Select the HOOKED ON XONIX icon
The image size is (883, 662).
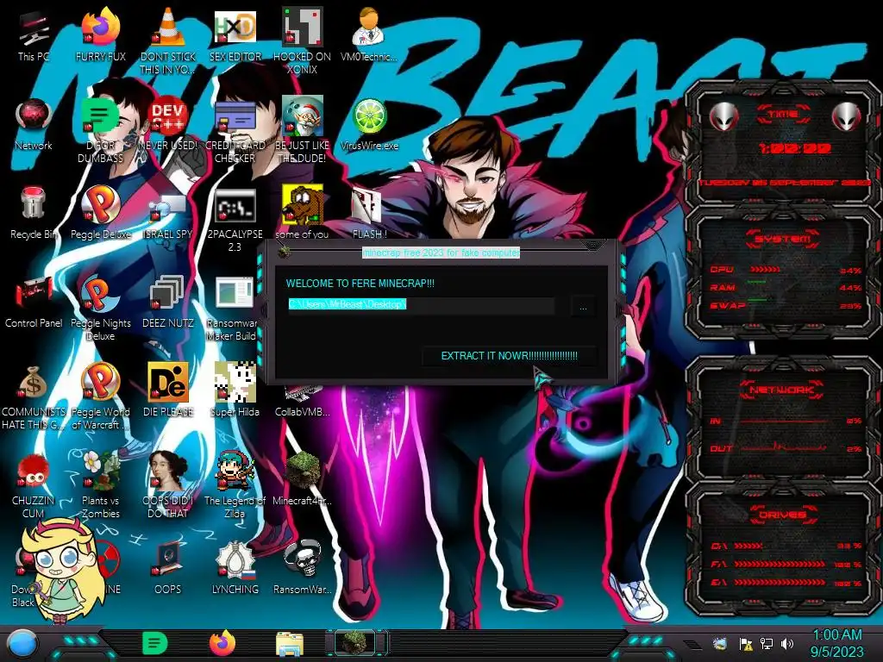pos(303,41)
